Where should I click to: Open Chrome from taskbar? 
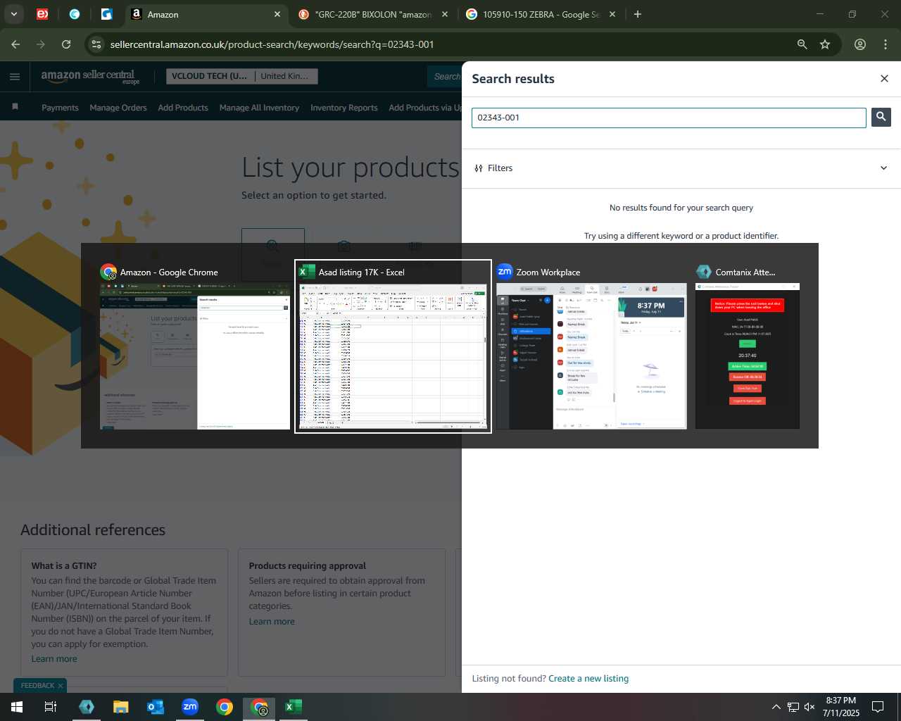tap(225, 707)
